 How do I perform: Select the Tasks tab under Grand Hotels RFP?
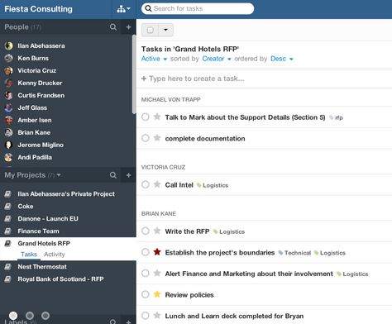[x=29, y=255]
